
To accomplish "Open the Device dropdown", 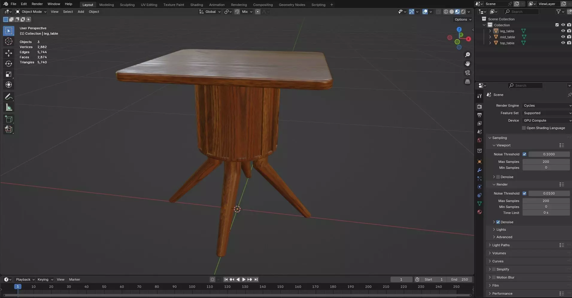I will tap(547, 120).
